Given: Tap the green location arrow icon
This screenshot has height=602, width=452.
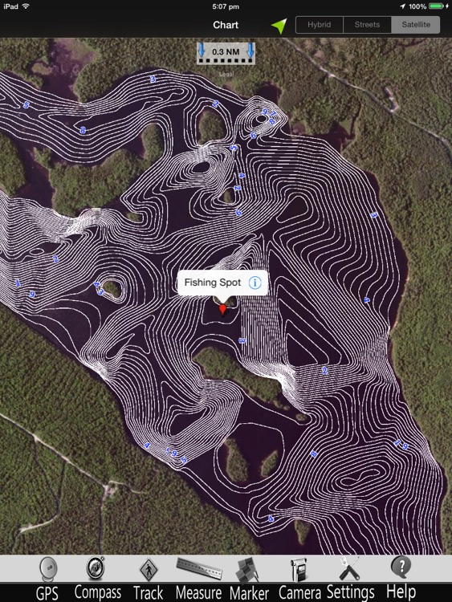Looking at the screenshot, I should (x=279, y=26).
